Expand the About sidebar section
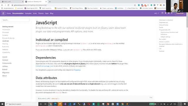The image size is (188, 106). click(x=5, y=76)
